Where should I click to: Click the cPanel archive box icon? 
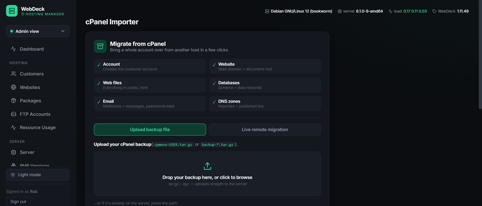point(100,46)
